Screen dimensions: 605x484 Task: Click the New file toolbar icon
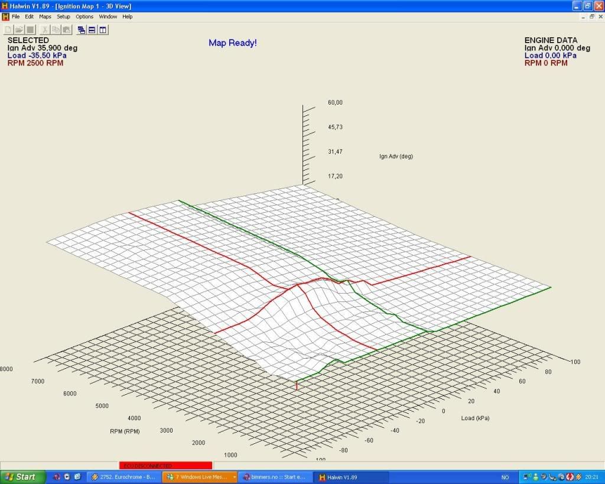[x=8, y=30]
